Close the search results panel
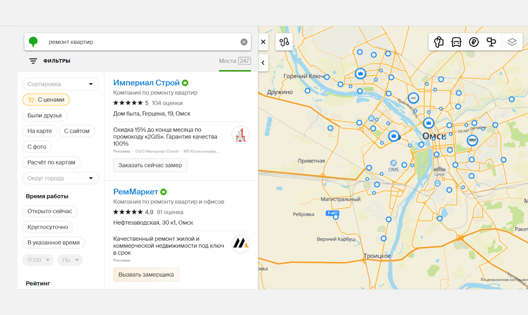 click(263, 42)
